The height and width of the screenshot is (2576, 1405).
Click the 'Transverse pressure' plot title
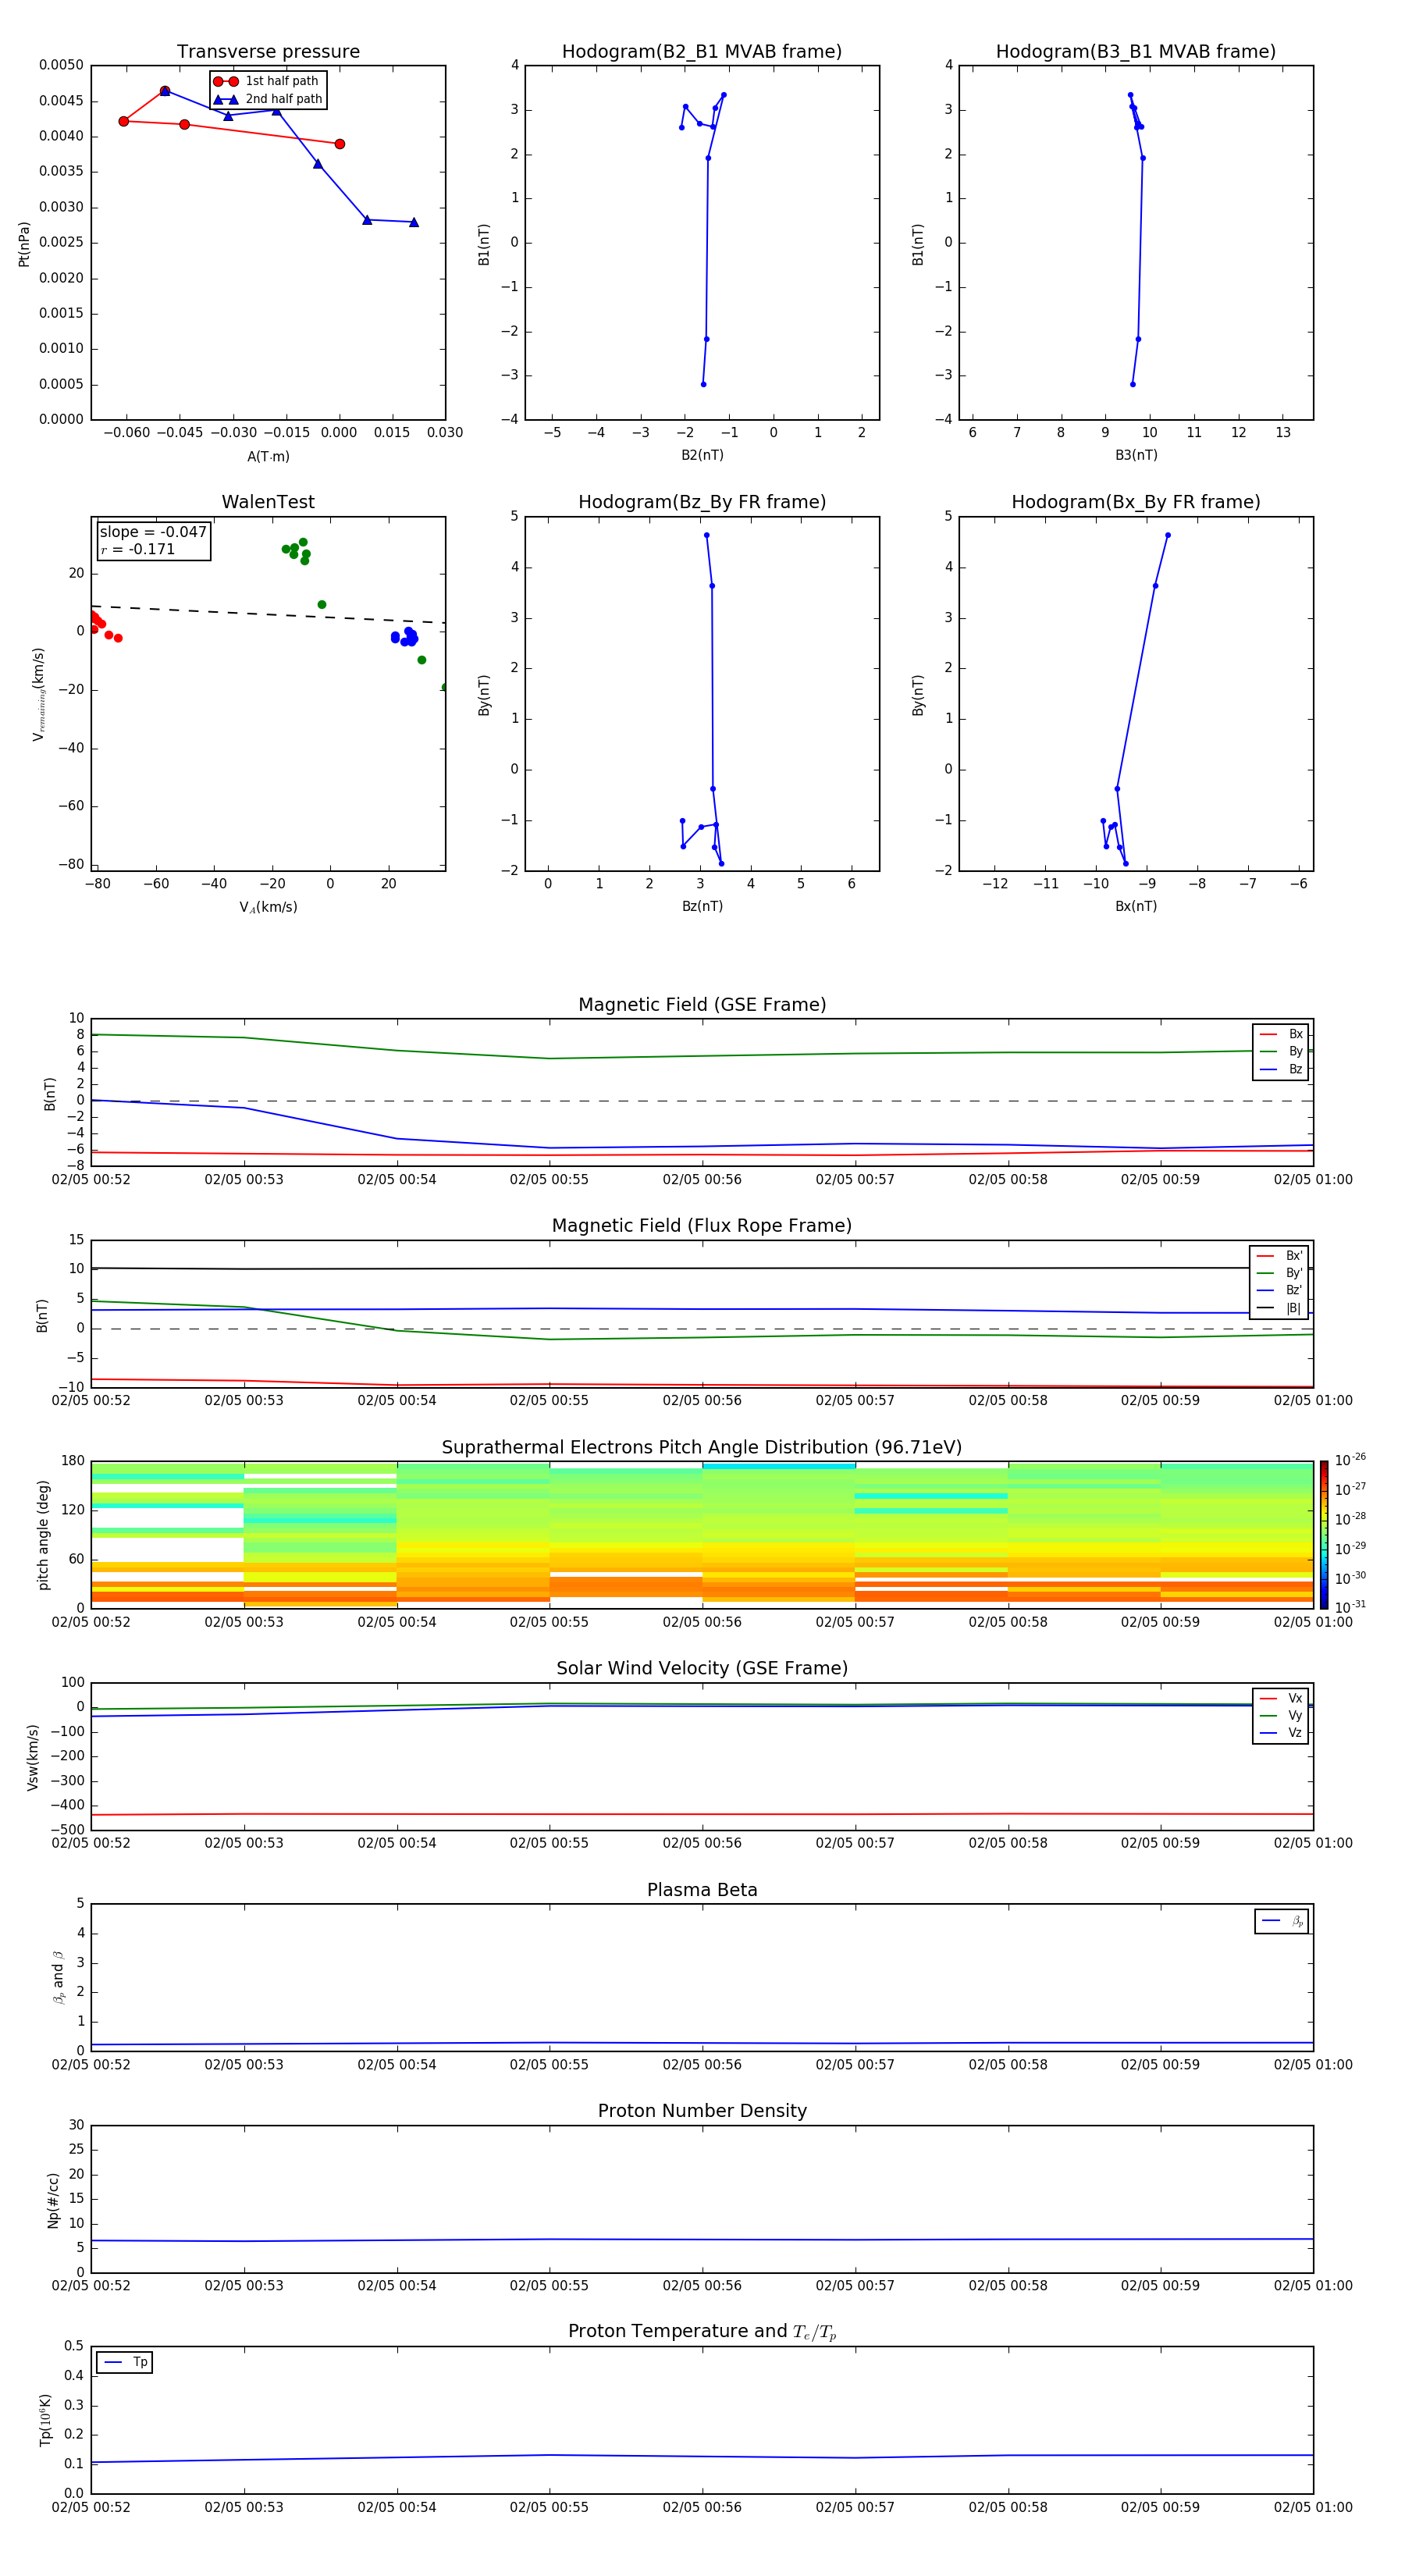pyautogui.click(x=268, y=52)
